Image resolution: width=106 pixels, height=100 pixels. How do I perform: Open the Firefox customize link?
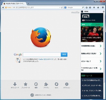[46, 59]
